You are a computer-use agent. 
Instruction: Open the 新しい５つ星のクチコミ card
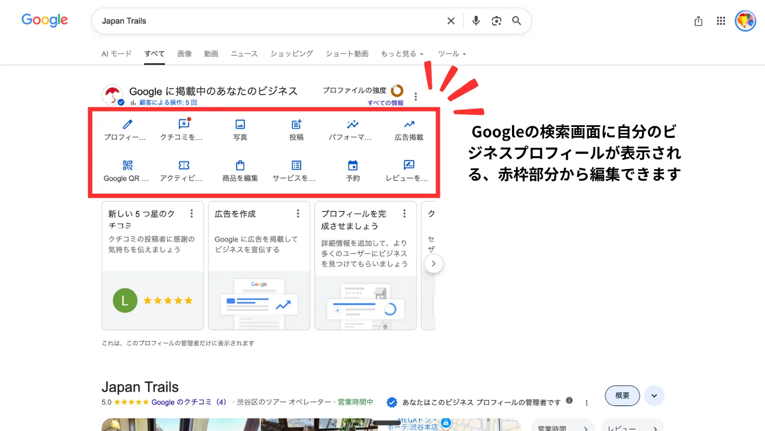pyautogui.click(x=152, y=265)
